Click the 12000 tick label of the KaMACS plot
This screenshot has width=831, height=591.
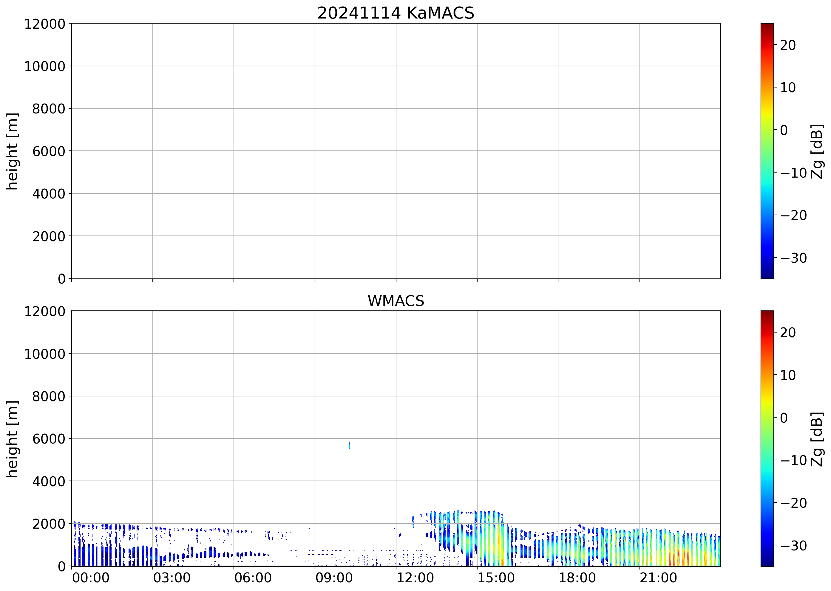[x=45, y=24]
